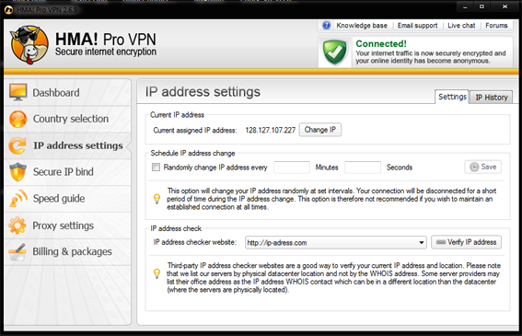Click the HMA donkey logo

pos(29,44)
